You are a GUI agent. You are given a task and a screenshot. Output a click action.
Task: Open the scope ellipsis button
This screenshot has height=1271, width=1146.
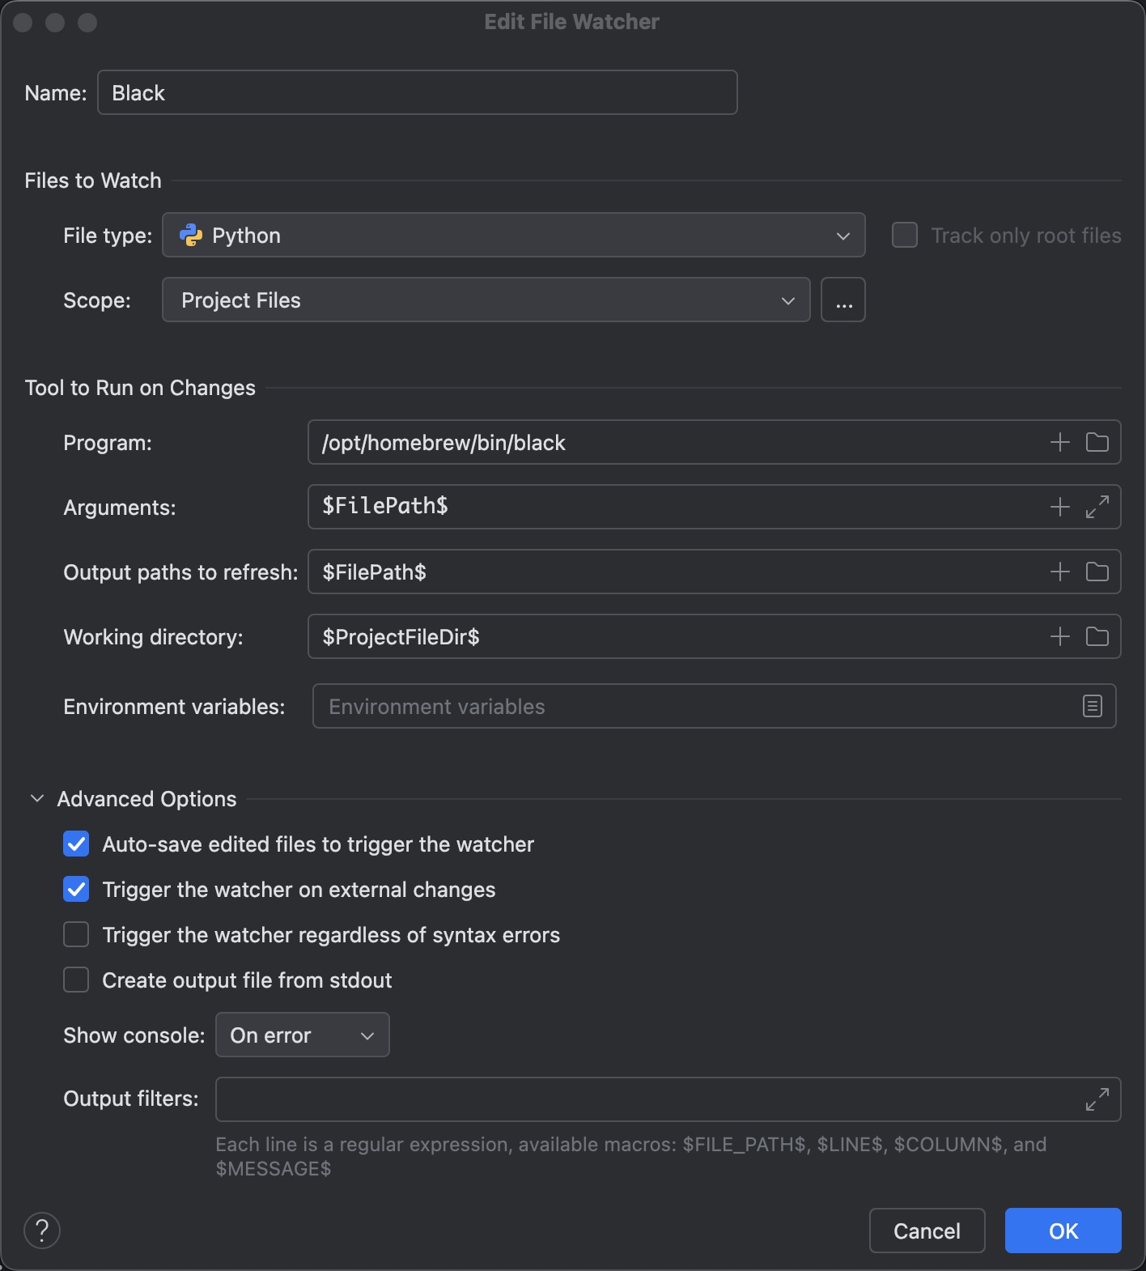coord(843,300)
